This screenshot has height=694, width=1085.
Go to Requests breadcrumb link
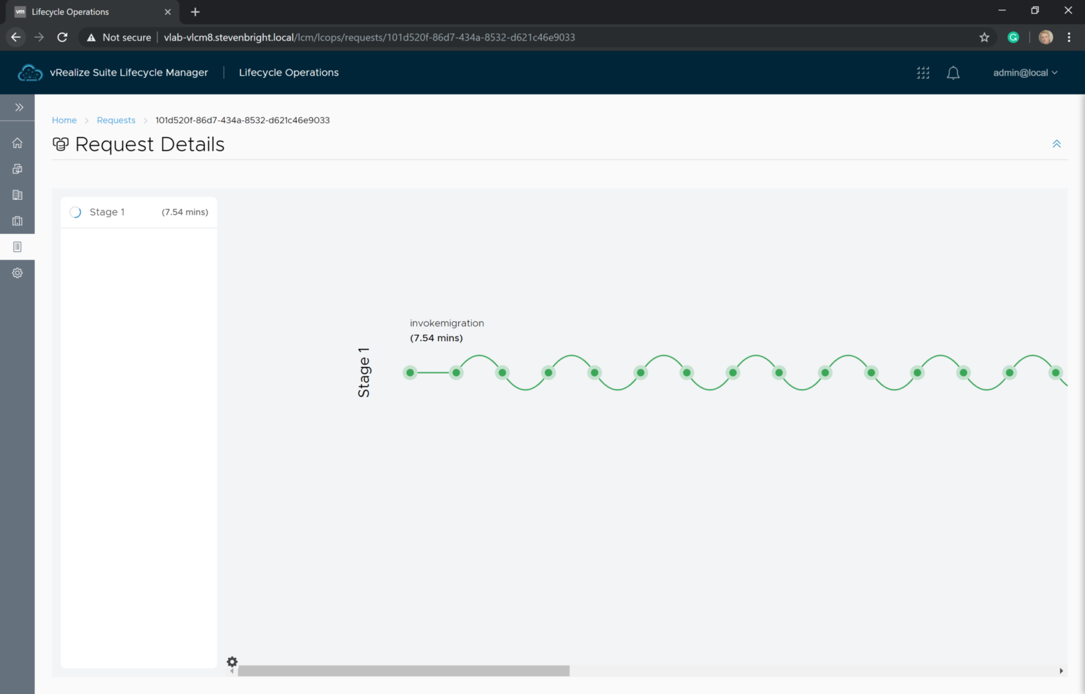click(116, 120)
